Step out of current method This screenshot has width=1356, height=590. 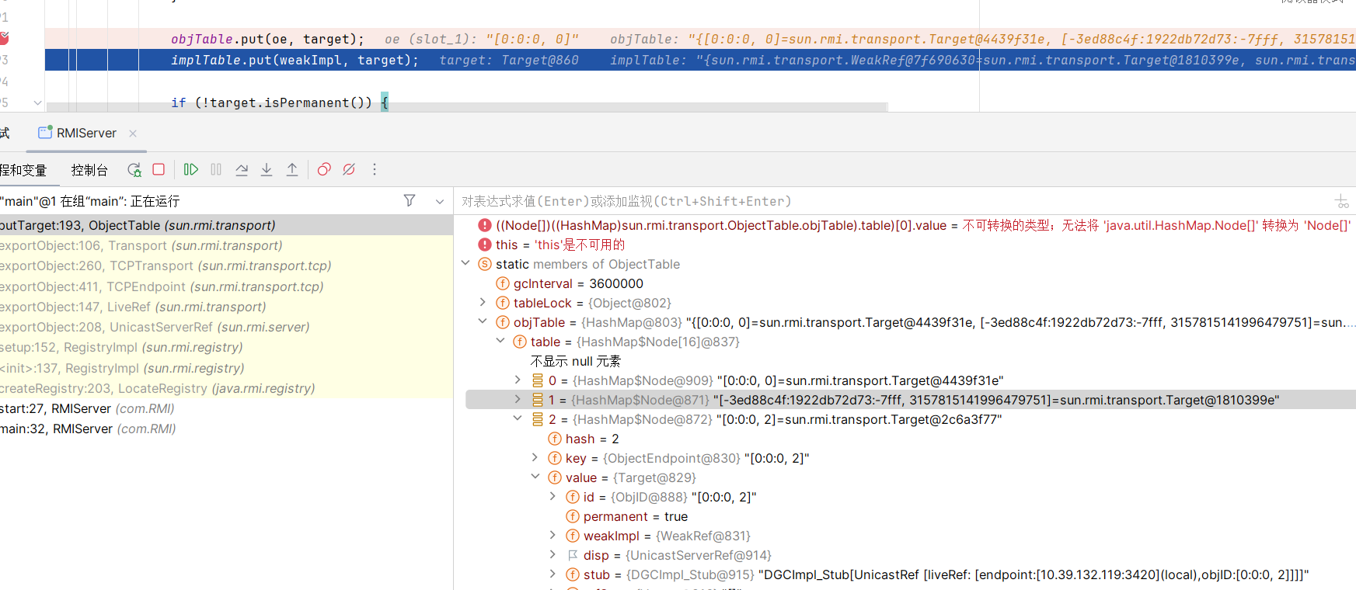click(x=292, y=169)
